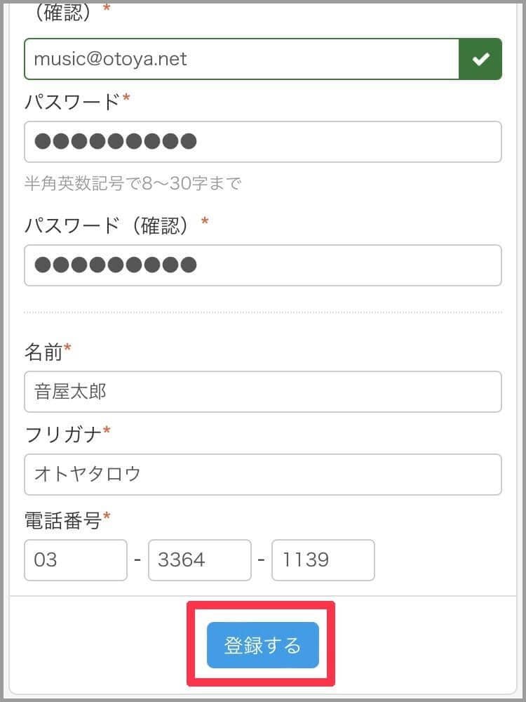Click the パスワード label text
Screen dimensions: 526x702
tap(72, 102)
